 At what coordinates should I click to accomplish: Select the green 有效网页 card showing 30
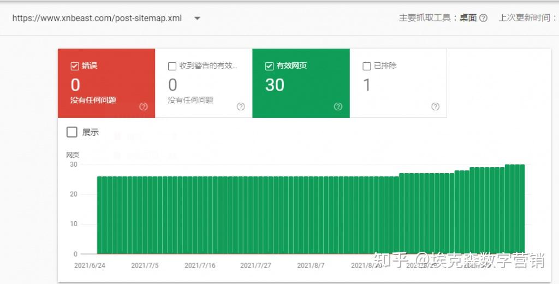pos(301,83)
